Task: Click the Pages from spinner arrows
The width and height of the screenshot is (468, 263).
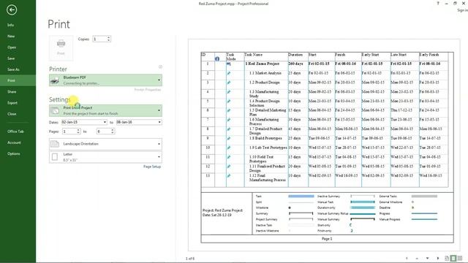Action: [78, 131]
